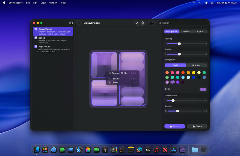Click the plus icon to add project

point(79,23)
